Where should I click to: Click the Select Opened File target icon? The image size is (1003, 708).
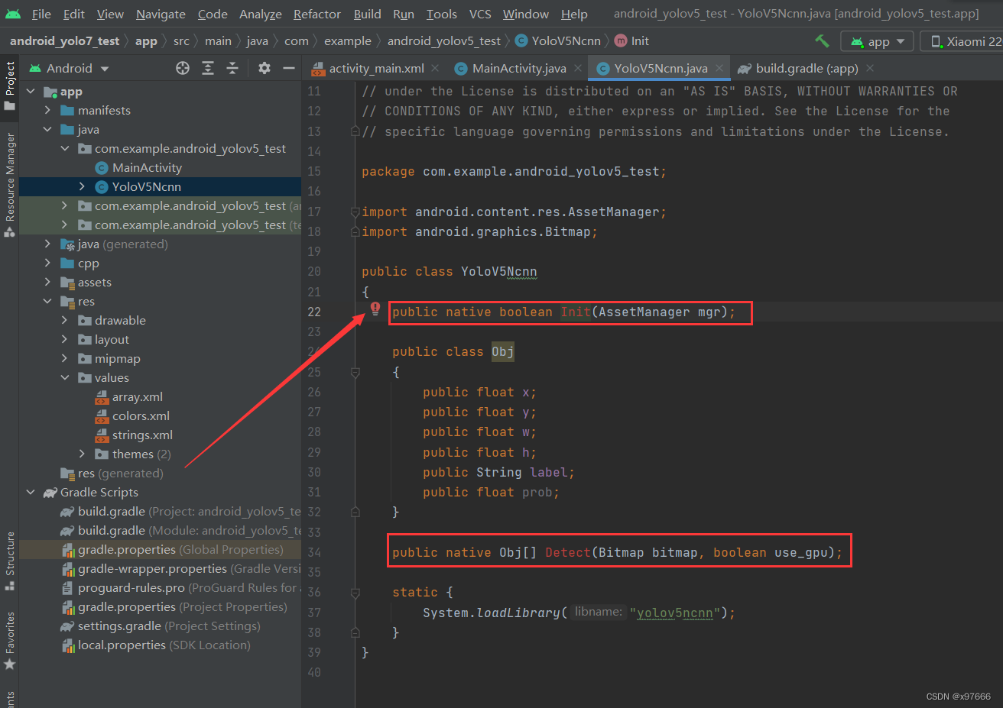183,68
